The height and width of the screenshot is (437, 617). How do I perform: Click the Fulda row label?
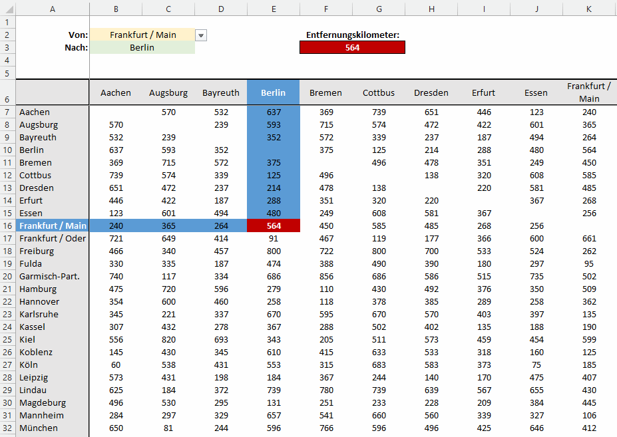pyautogui.click(x=31, y=263)
